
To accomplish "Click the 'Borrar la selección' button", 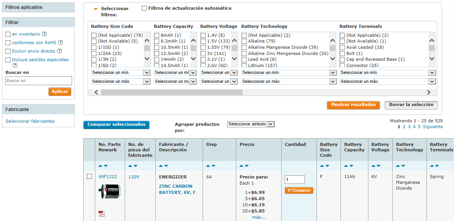I will click(x=411, y=105).
